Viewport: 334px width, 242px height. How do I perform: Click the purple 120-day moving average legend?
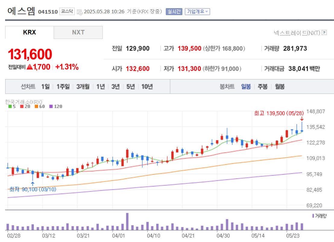[56, 106]
